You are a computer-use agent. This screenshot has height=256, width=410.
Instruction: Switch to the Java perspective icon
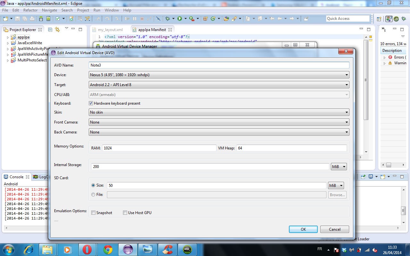389,19
